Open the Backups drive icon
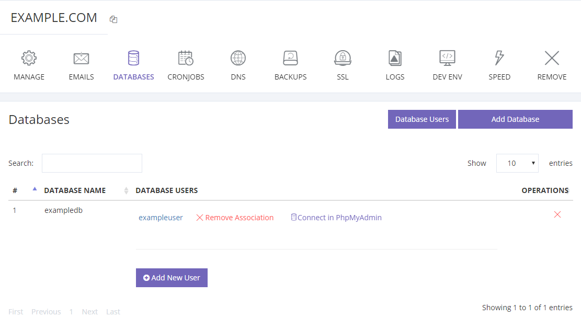Screen dimensions: 581x317 pyautogui.click(x=290, y=58)
